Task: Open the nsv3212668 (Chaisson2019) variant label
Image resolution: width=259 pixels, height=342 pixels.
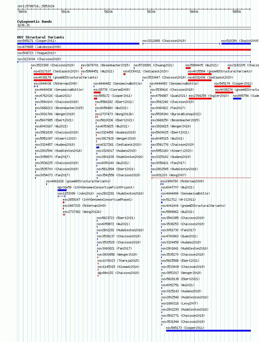Action: [x=164, y=41]
